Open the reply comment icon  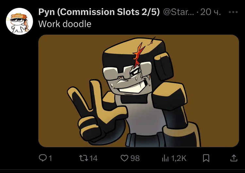coord(43,158)
